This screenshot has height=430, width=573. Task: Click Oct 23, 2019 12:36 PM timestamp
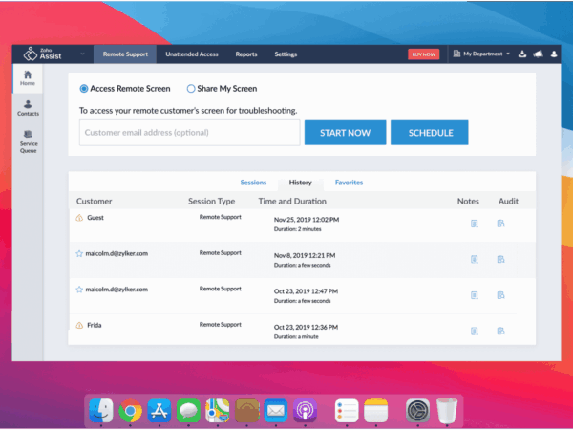point(306,327)
